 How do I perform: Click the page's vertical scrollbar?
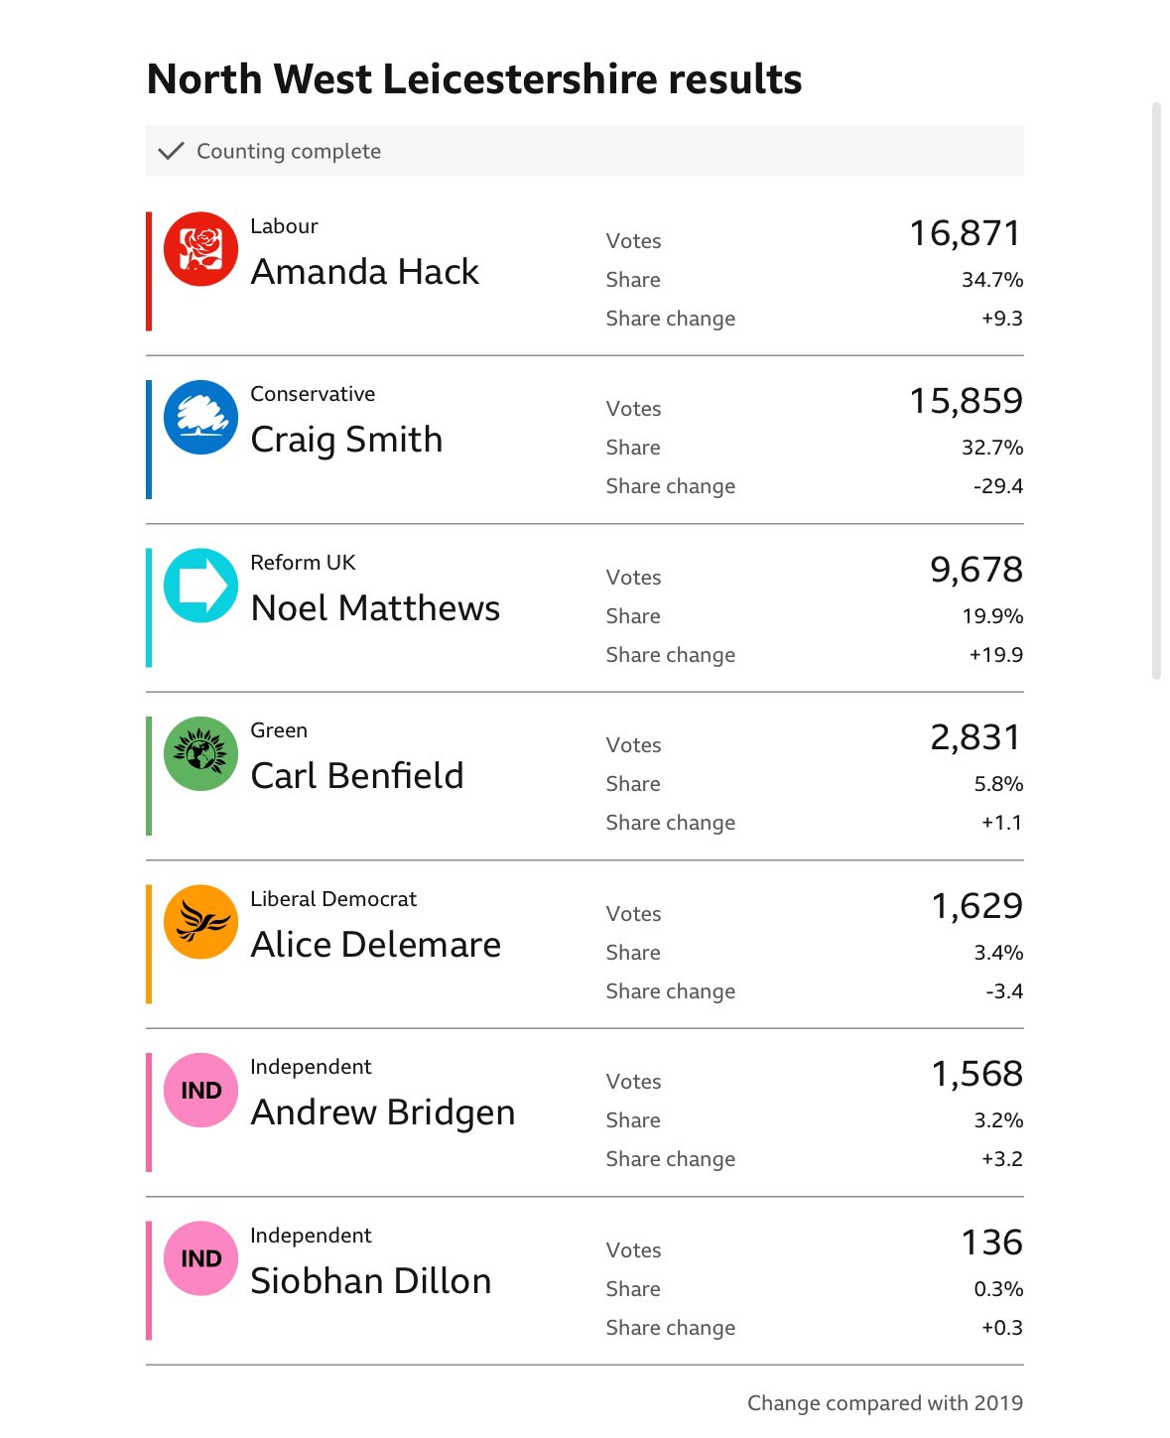[1156, 390]
